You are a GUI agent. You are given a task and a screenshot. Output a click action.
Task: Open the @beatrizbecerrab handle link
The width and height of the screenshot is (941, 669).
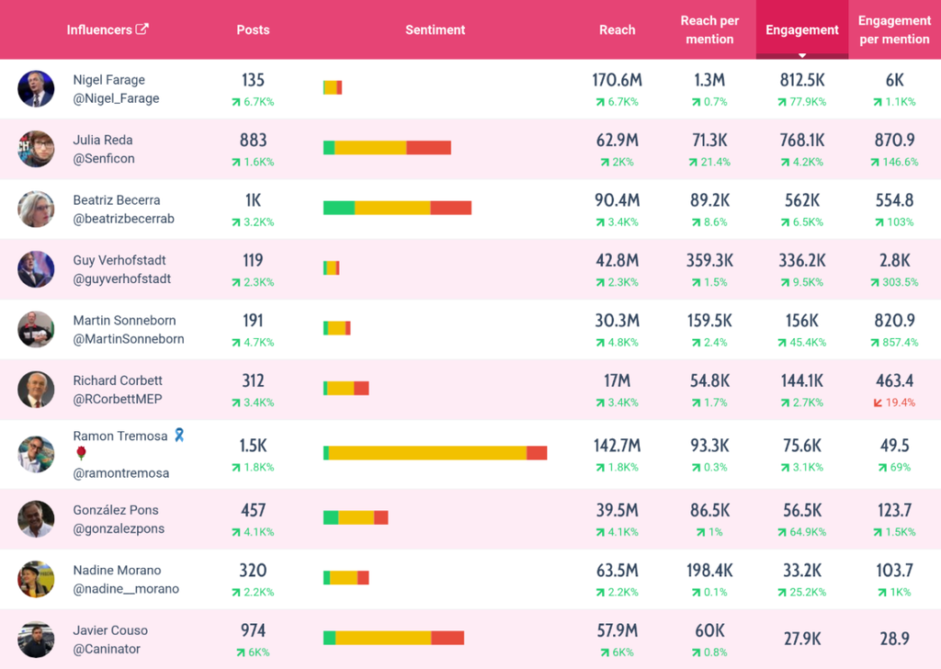click(124, 219)
